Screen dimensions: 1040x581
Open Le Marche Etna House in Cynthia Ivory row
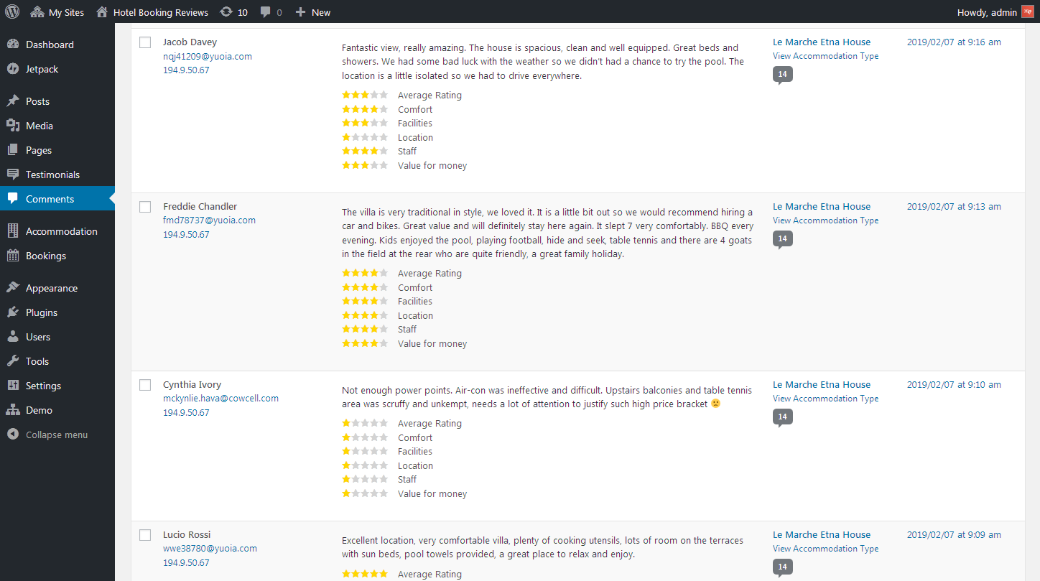(x=822, y=385)
